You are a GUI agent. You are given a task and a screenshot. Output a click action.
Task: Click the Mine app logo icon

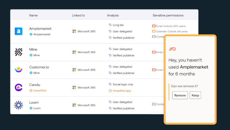[18, 52]
